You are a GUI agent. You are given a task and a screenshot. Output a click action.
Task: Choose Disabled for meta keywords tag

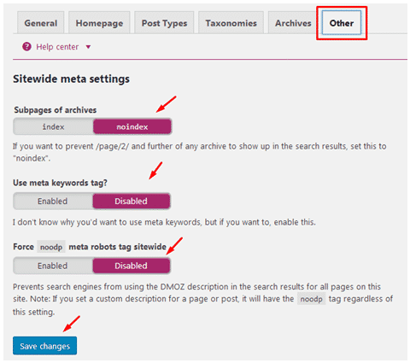pyautogui.click(x=132, y=201)
